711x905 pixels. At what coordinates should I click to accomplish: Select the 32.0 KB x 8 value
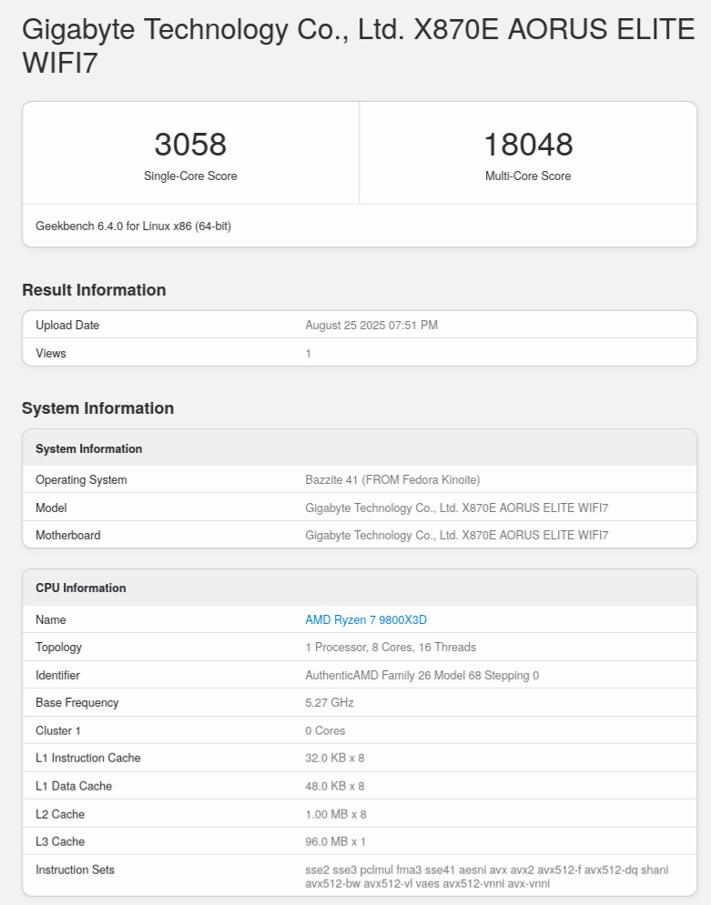(334, 759)
